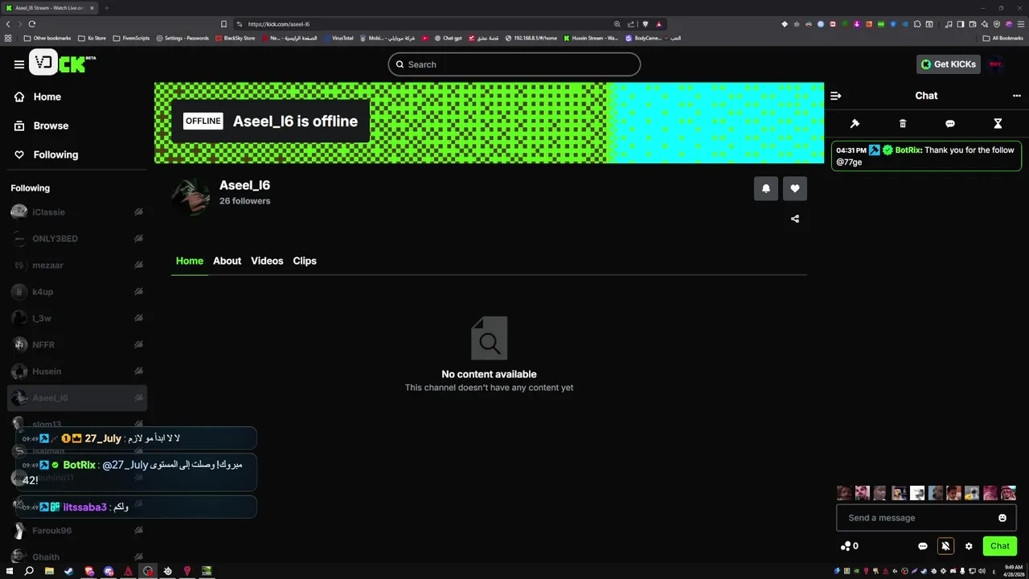Viewport: 1029px width, 579px height.
Task: Select the Home channel tab
Action: click(x=190, y=261)
